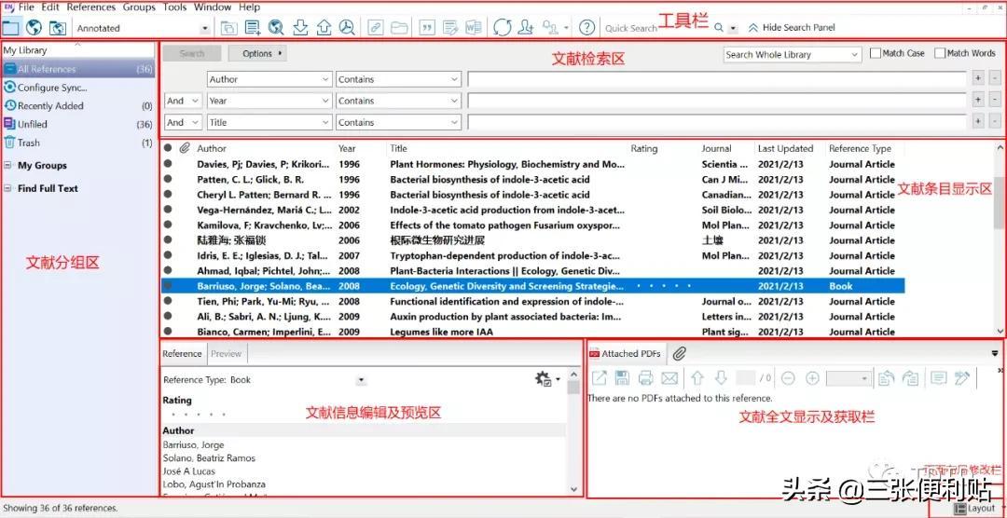The image size is (1007, 518).
Task: Open the Options button menu
Action: coord(257,53)
